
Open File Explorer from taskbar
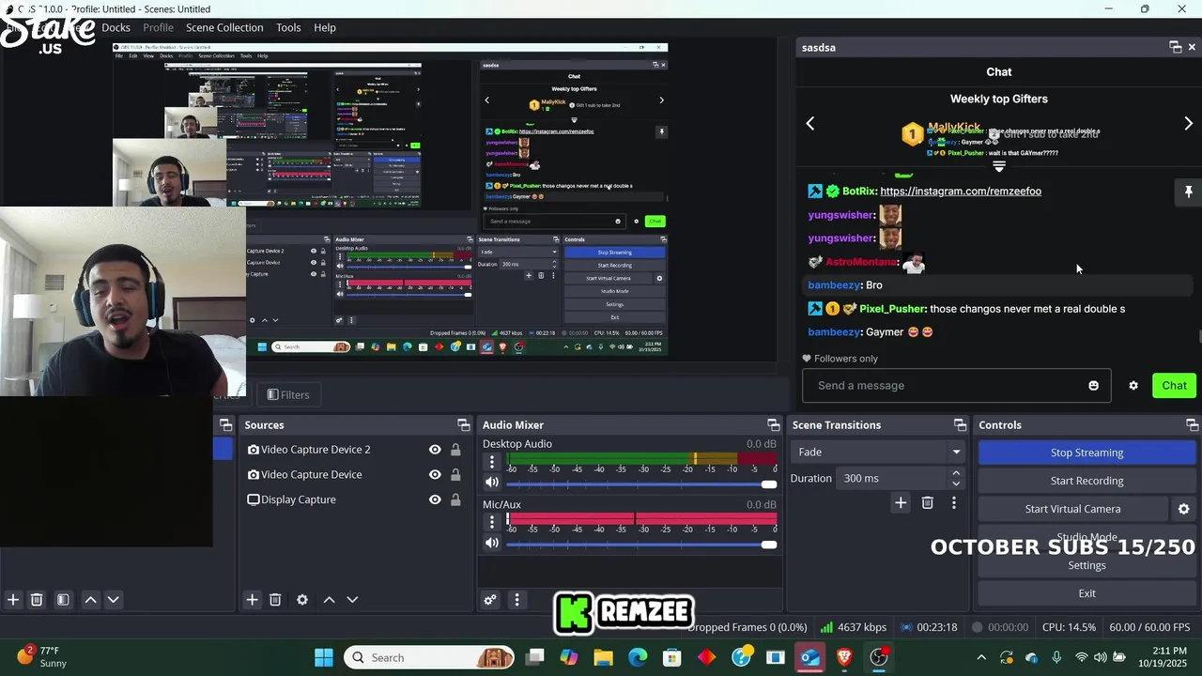(603, 657)
